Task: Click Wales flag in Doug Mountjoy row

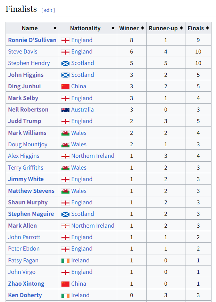Action: pos(65,145)
